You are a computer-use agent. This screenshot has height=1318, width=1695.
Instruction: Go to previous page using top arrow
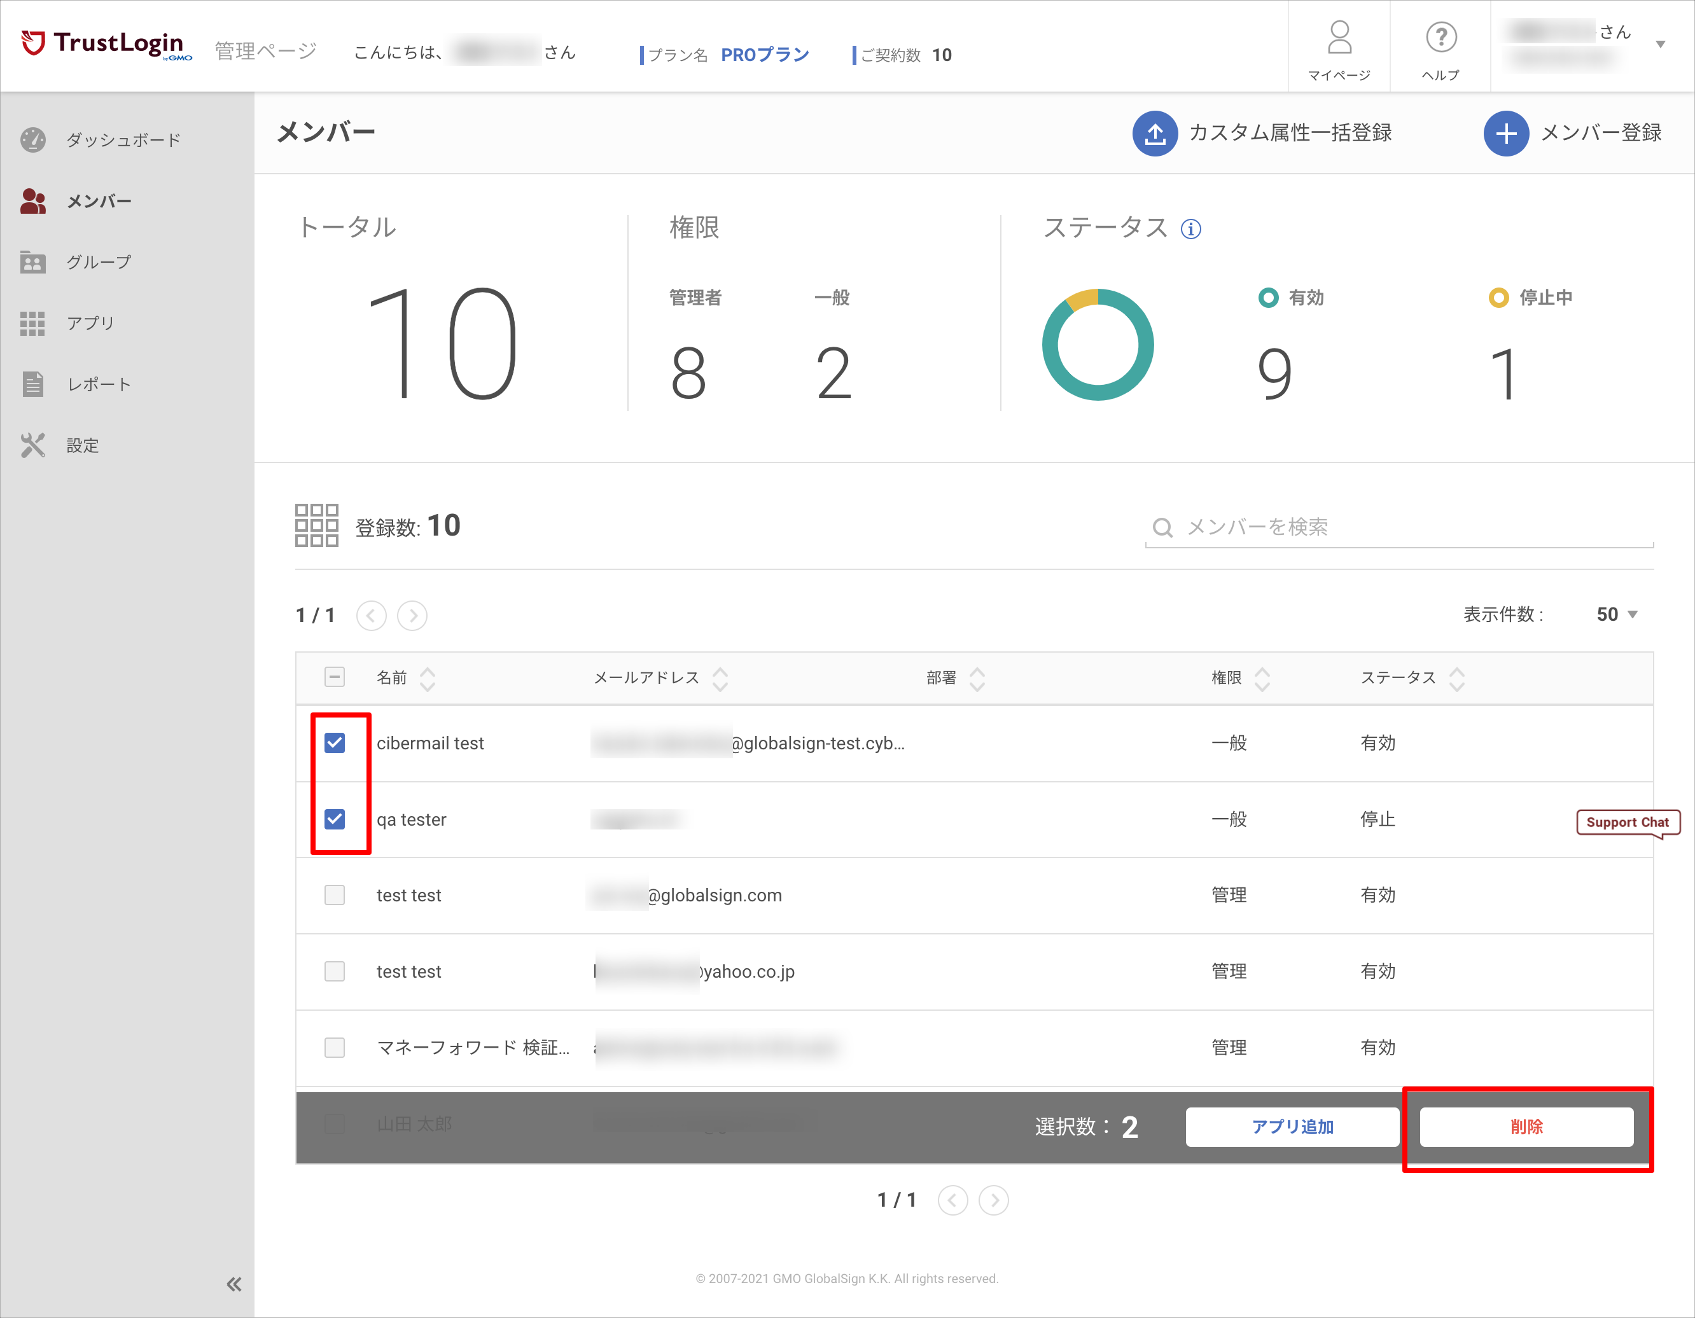pos(371,616)
